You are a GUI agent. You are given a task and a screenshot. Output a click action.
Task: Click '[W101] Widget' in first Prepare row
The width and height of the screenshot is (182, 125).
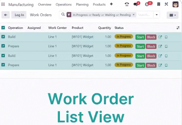tap(82, 46)
